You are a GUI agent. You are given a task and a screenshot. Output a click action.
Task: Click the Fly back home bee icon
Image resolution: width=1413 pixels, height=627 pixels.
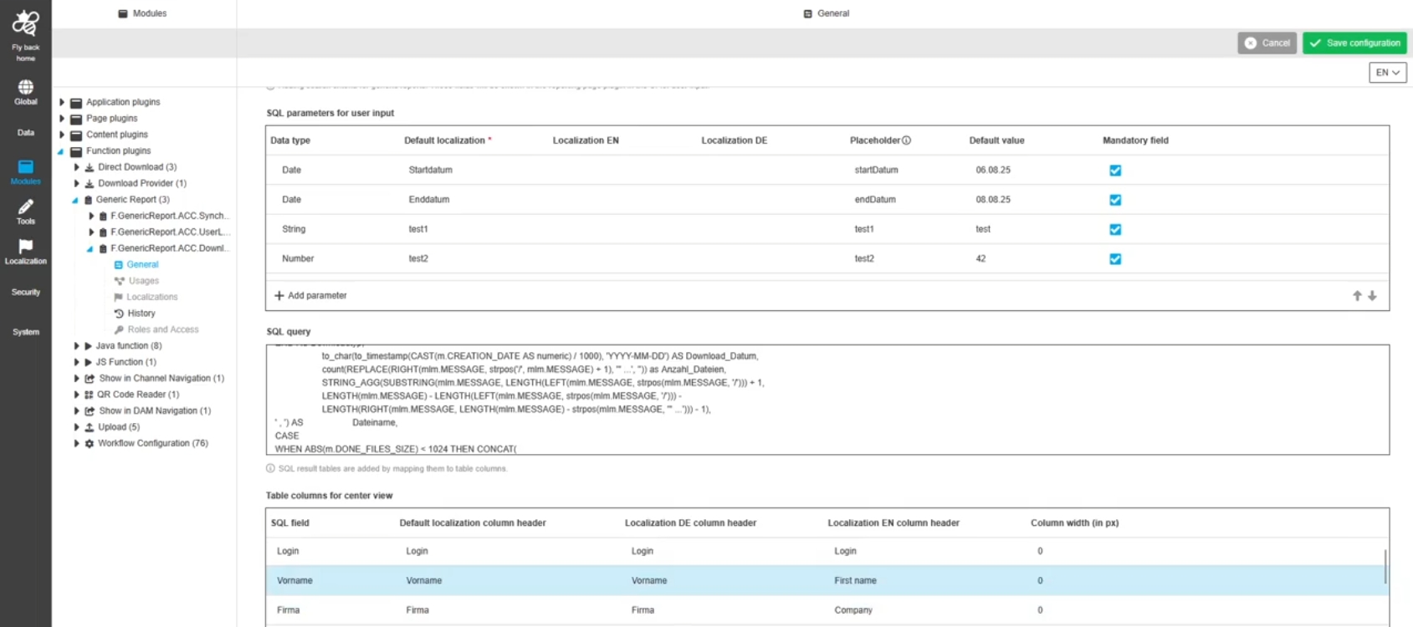pyautogui.click(x=25, y=23)
